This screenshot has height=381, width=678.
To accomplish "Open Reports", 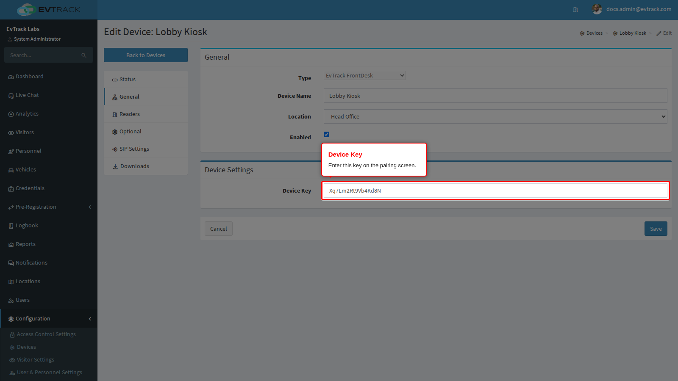I will (49, 244).
